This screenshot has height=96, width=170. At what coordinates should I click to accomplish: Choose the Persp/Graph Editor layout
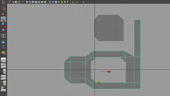[x=3, y=77]
